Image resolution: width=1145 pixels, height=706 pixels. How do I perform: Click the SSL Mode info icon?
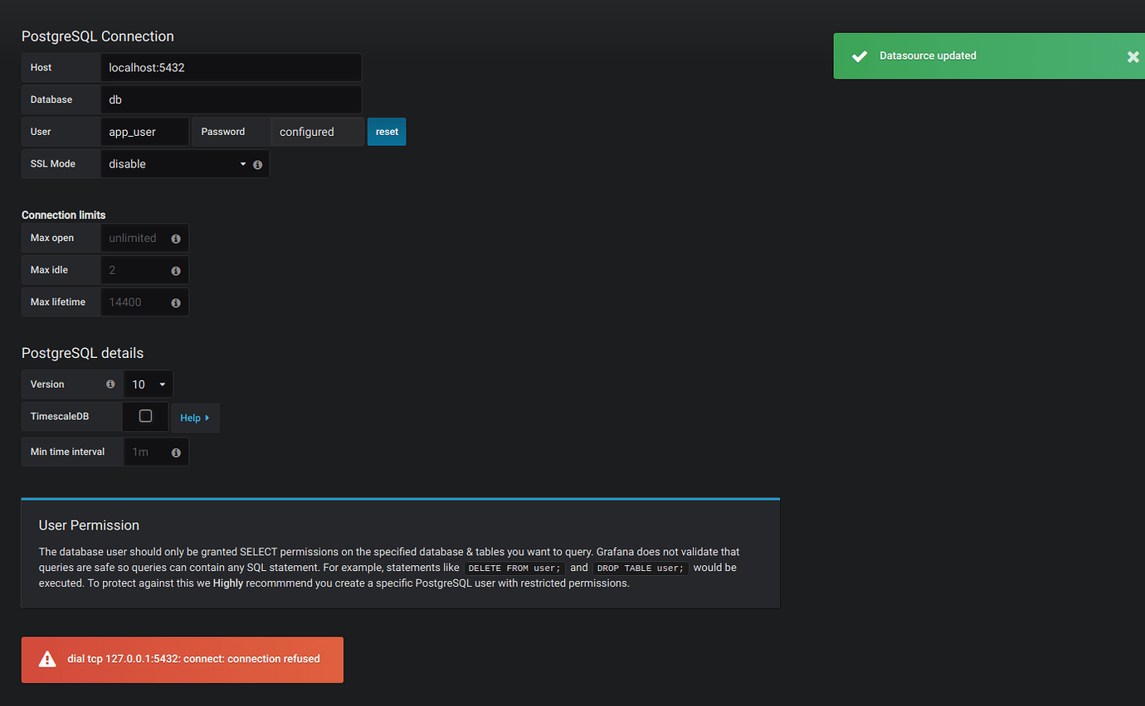pyautogui.click(x=257, y=164)
